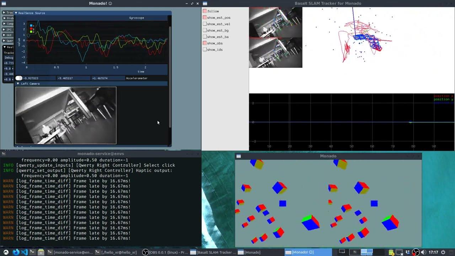This screenshot has height=256, width=455.
Task: Maximize the Monado! debug window
Action: pyautogui.click(x=192, y=4)
